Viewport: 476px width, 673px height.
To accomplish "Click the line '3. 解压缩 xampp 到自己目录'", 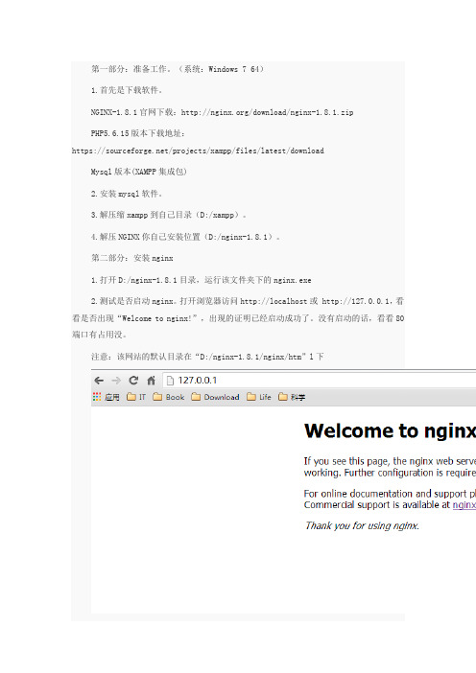I will (168, 215).
